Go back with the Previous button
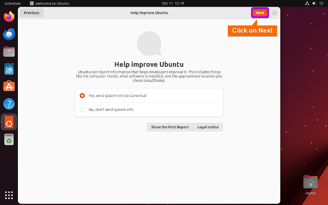This screenshot has width=328, height=205. point(31,13)
